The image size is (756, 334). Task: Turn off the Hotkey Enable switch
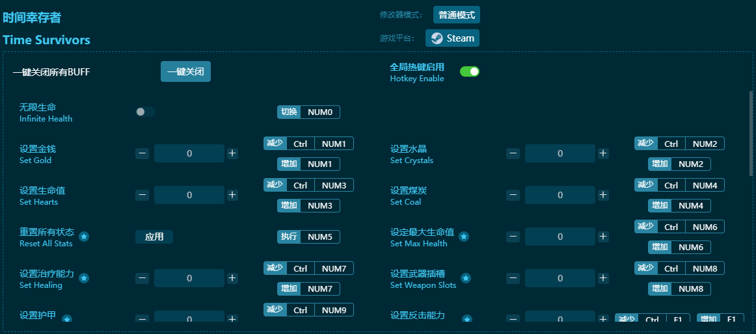point(469,71)
